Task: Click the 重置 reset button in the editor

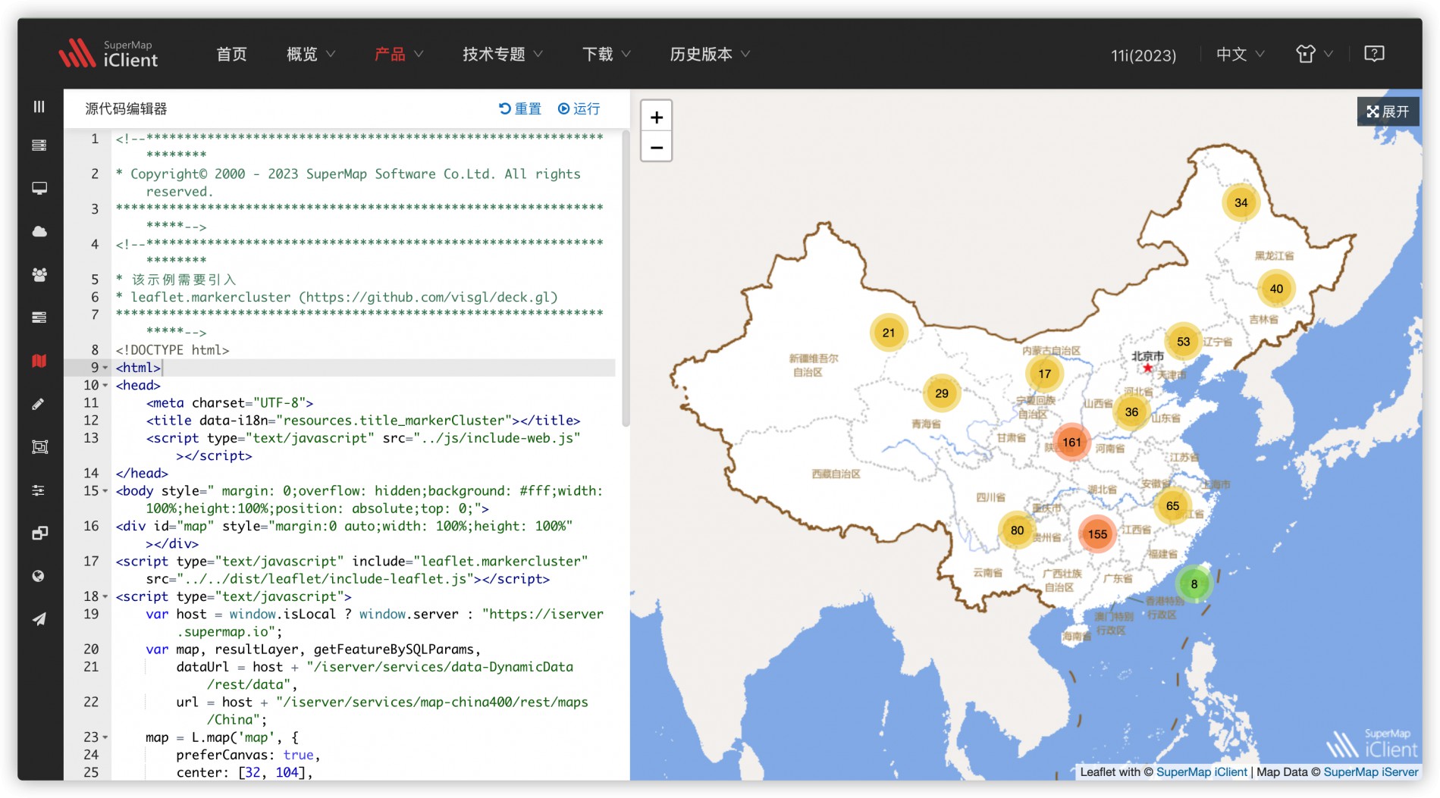Action: pos(520,108)
